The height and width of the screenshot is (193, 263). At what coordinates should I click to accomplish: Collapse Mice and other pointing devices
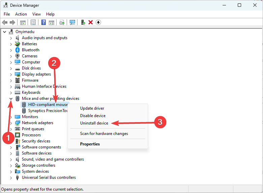pos(11,99)
